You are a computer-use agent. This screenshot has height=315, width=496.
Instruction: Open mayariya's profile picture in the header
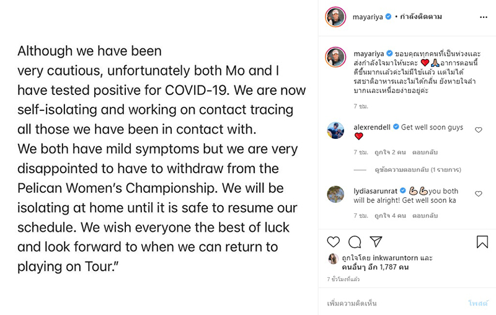(x=335, y=17)
